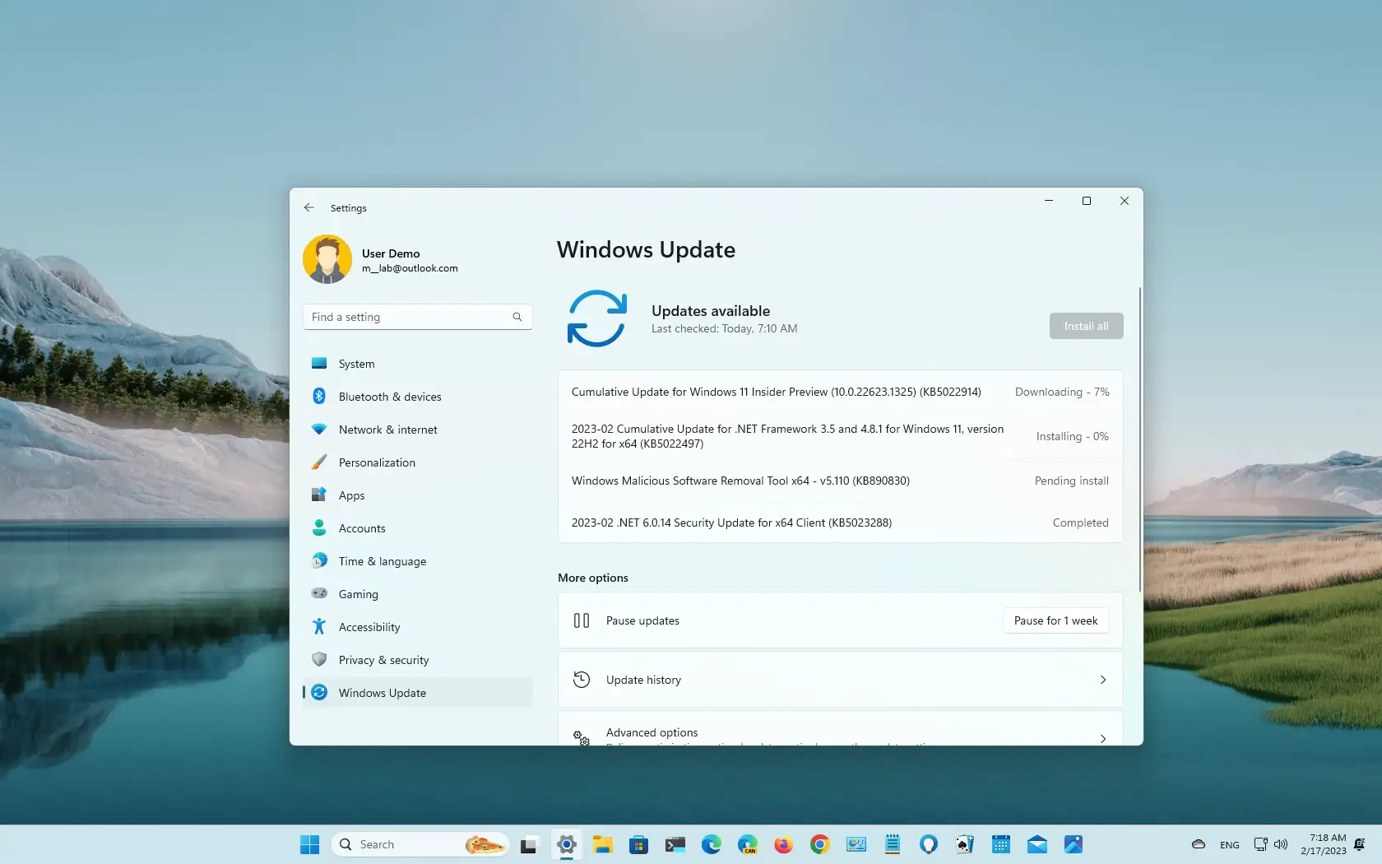The width and height of the screenshot is (1382, 864).
Task: Expand the Update history row chevron
Action: coord(1101,679)
